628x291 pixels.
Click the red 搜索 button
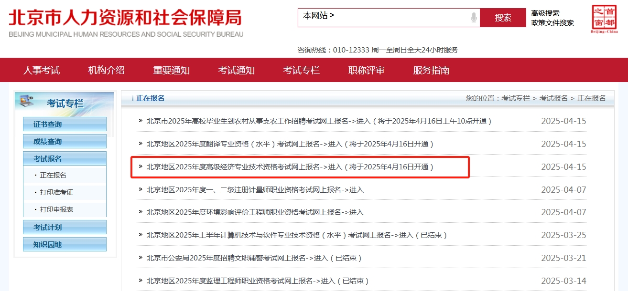point(503,18)
